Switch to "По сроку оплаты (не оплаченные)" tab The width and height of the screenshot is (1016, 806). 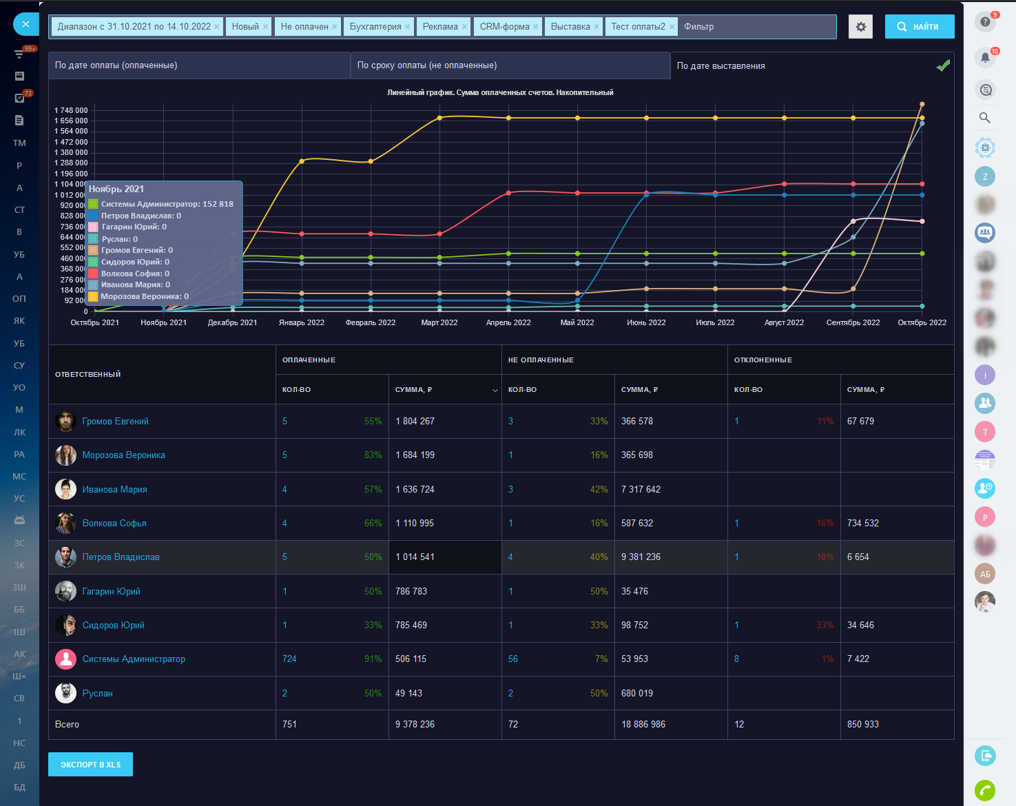point(426,65)
